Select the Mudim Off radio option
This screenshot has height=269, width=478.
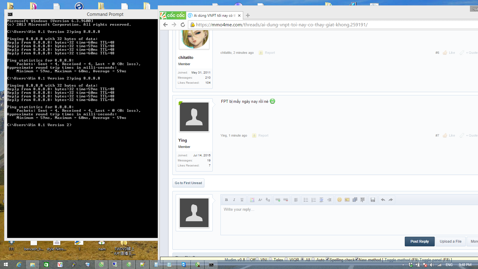(248, 259)
